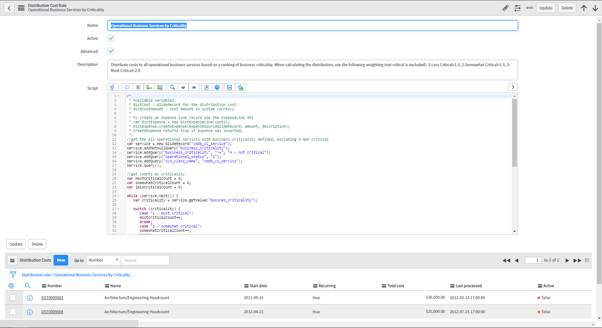Screen dimensions: 602x328
Task: Expand the script toolbar with the right chevron
Action: pos(513,87)
